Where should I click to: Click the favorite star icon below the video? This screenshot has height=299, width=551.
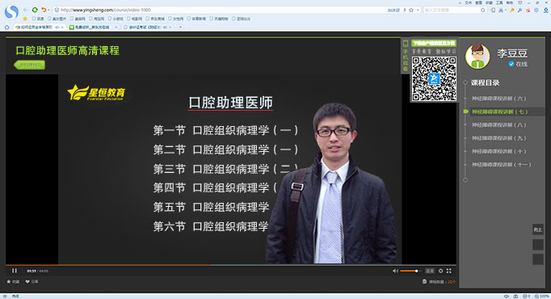pyautogui.click(x=9, y=281)
